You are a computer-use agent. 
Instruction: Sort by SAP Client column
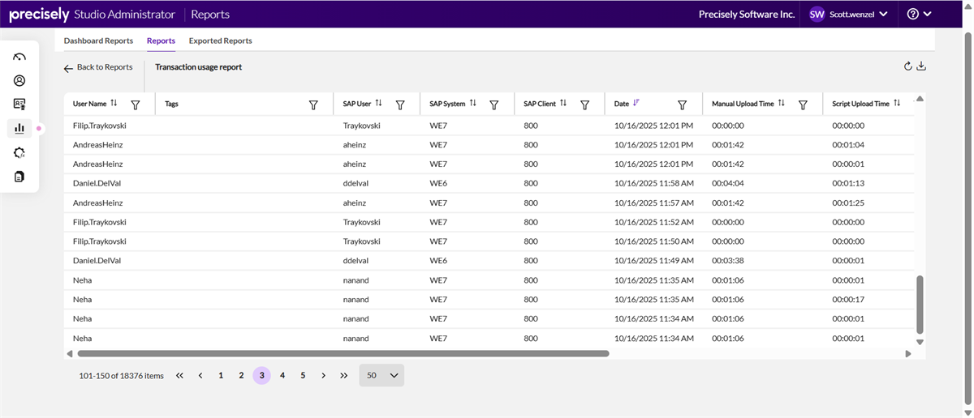tap(562, 104)
